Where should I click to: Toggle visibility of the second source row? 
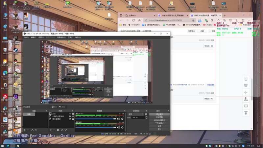[x=70, y=116]
